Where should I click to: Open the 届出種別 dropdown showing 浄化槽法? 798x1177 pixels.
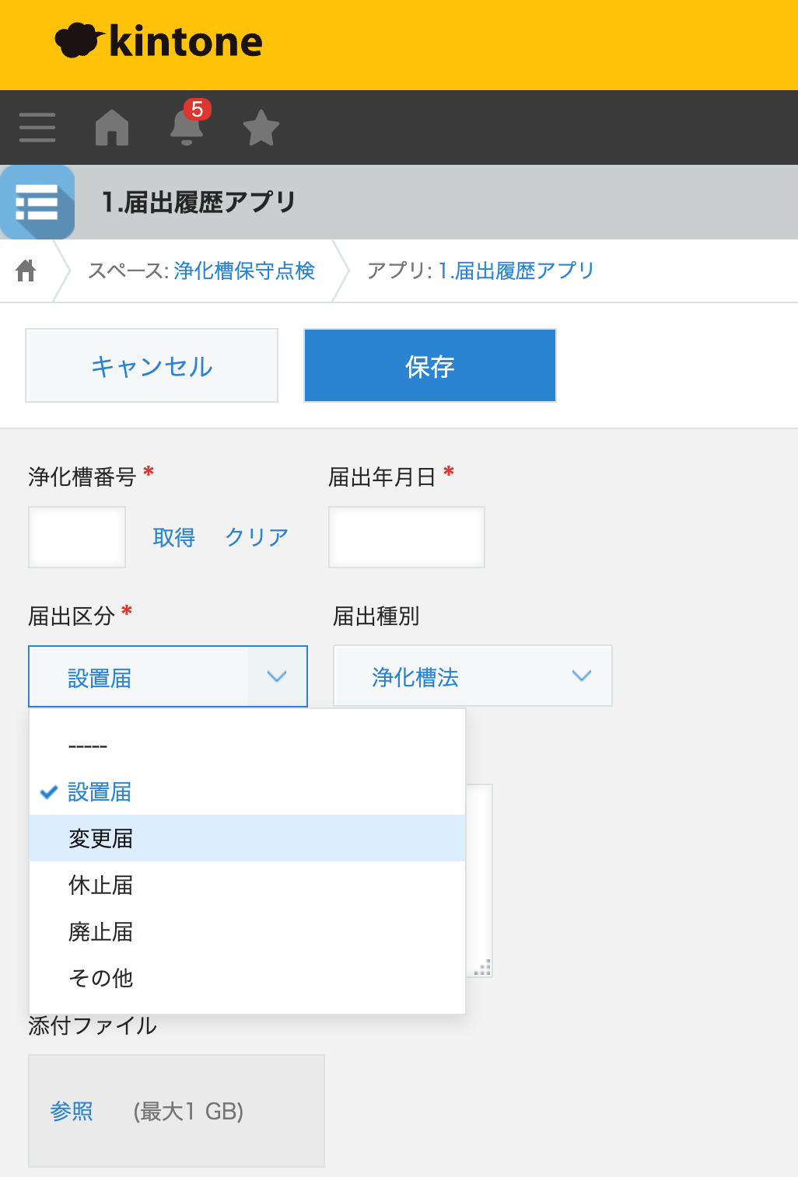click(x=473, y=676)
